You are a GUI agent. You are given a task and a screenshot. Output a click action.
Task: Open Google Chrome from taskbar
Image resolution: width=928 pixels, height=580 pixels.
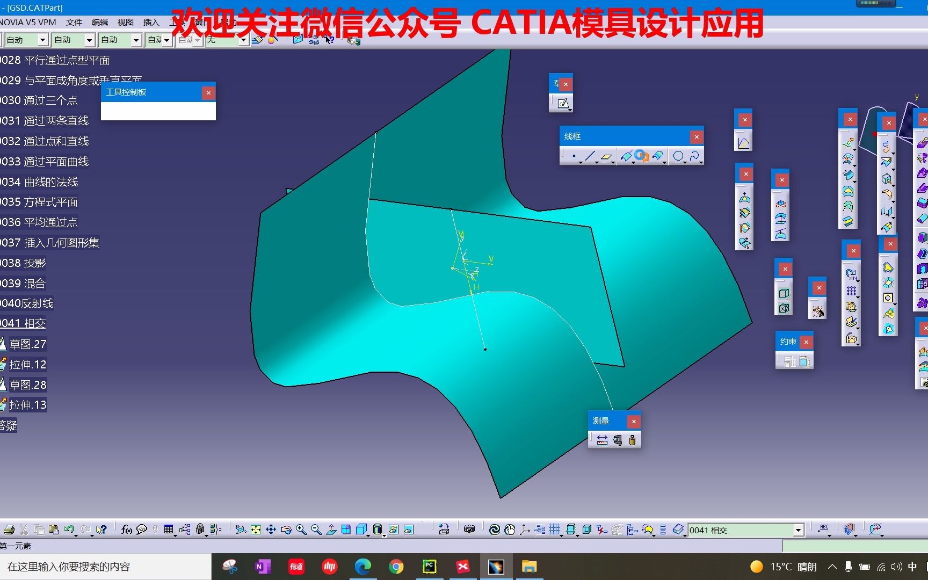[x=396, y=567]
